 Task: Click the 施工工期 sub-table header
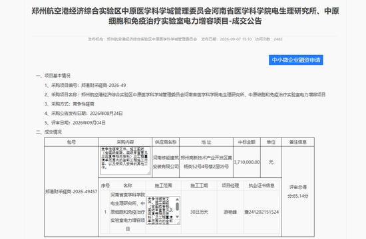click(199, 186)
